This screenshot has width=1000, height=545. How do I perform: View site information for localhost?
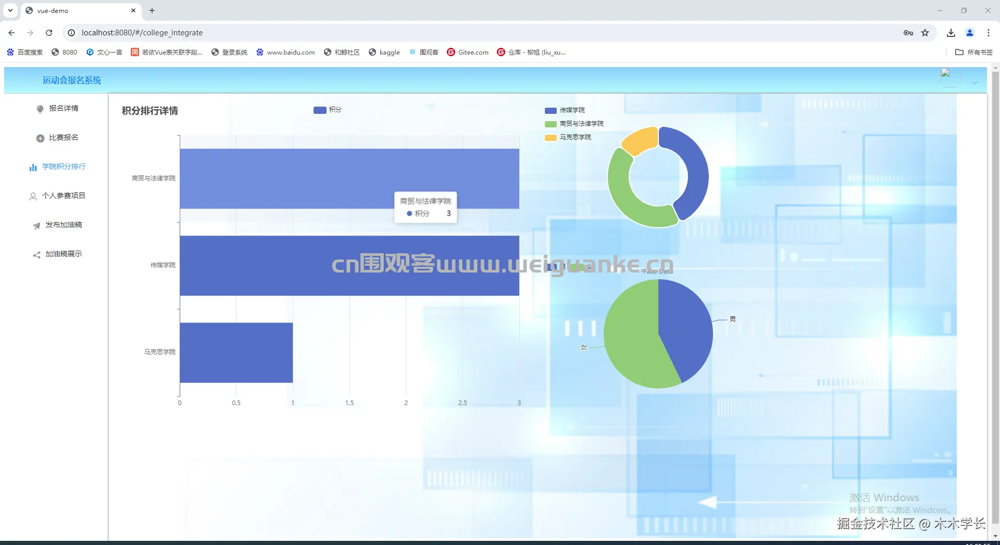pyautogui.click(x=72, y=33)
